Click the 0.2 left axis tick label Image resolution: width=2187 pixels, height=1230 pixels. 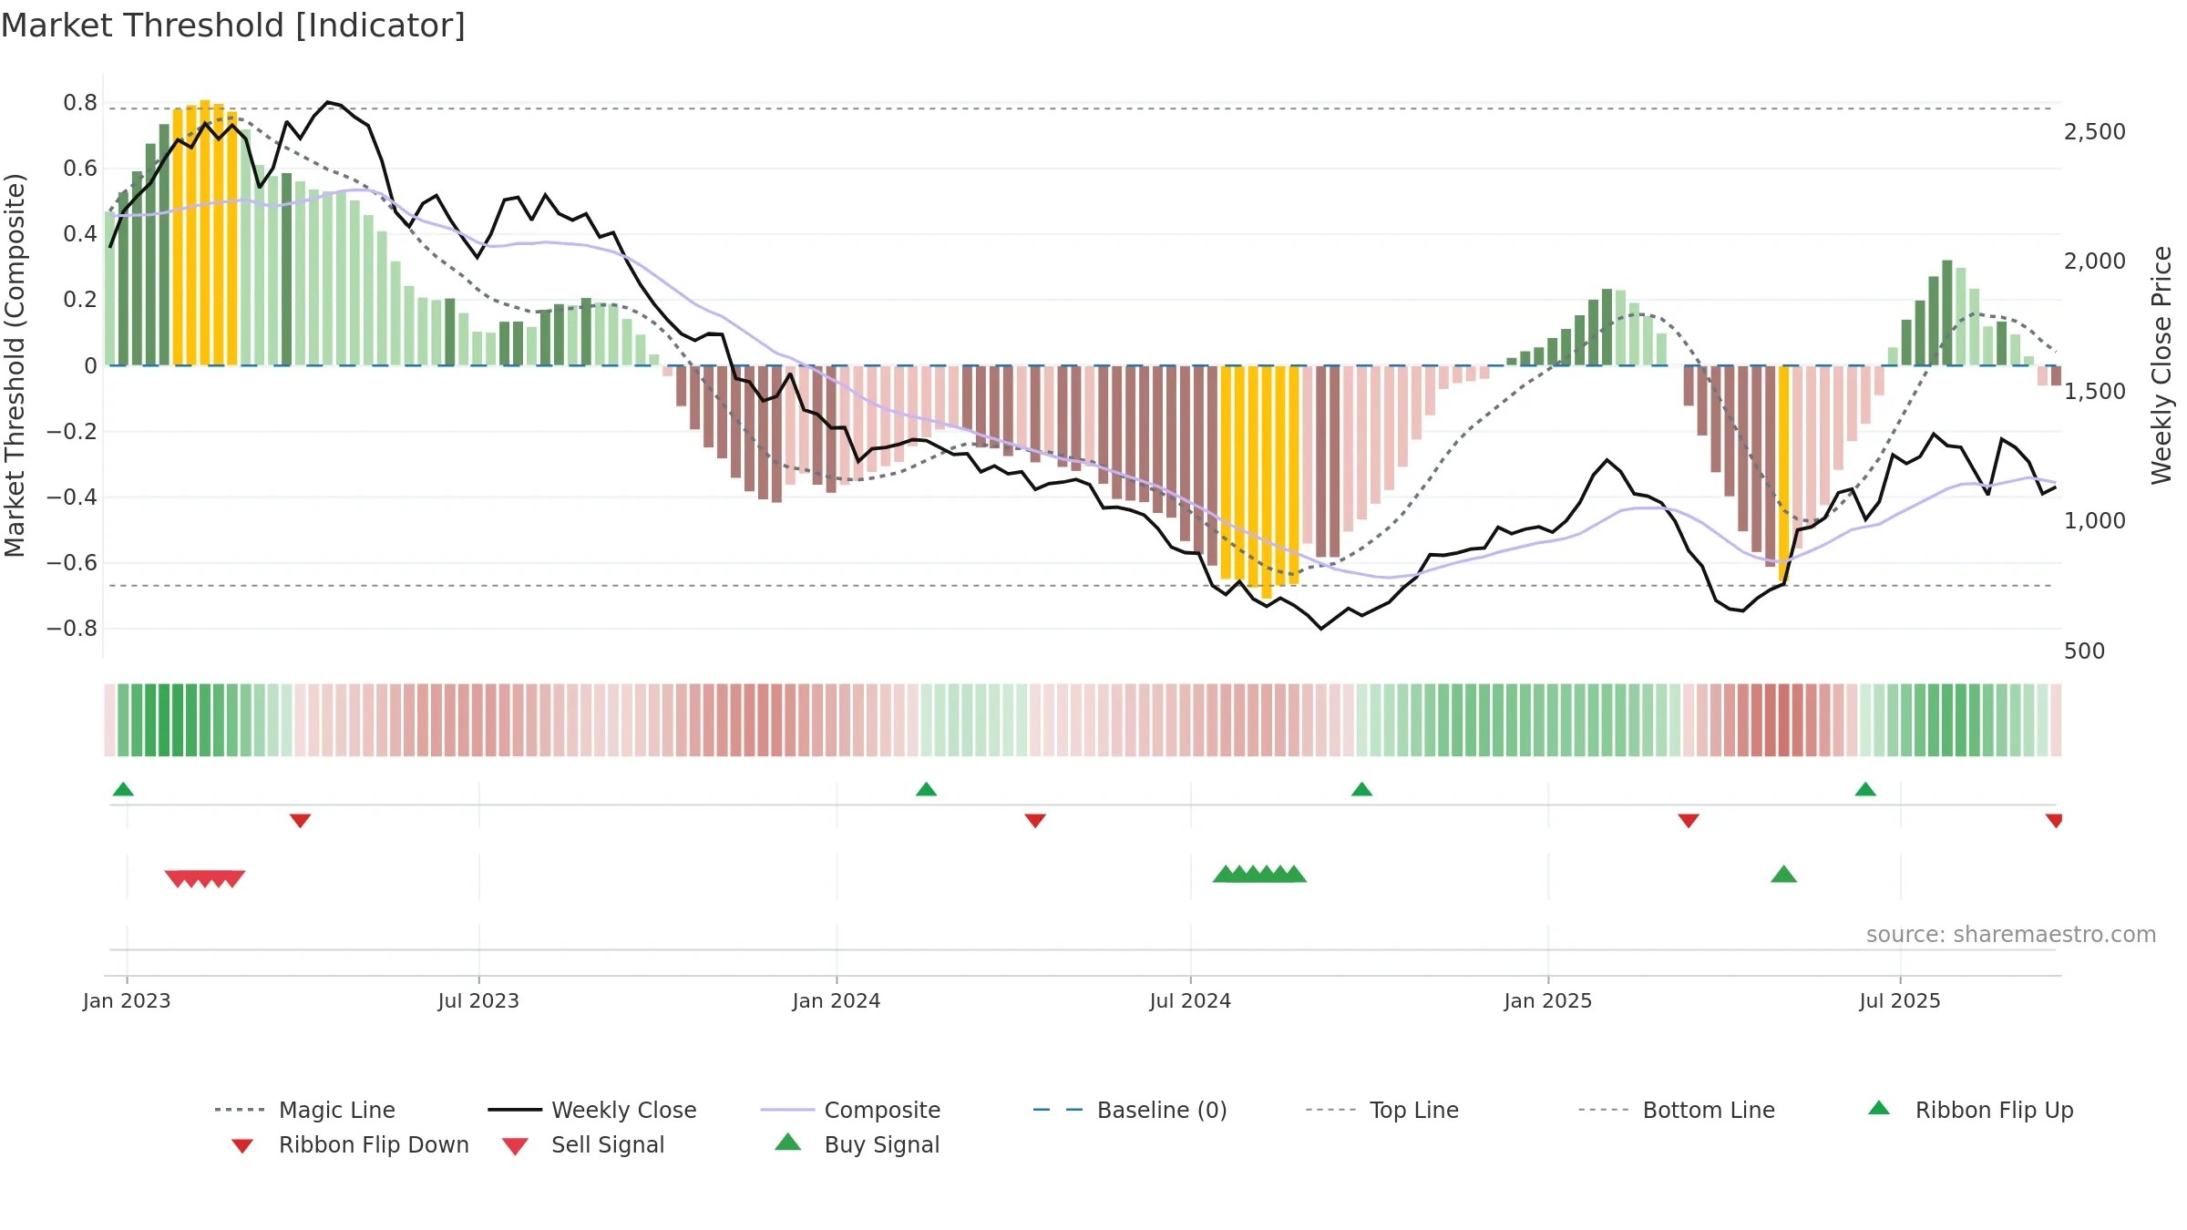(x=80, y=299)
